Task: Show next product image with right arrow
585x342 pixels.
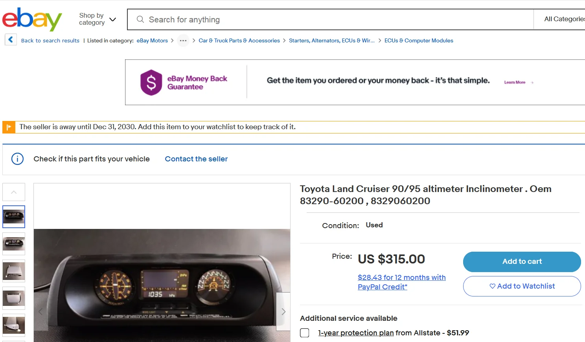Action: coord(283,312)
